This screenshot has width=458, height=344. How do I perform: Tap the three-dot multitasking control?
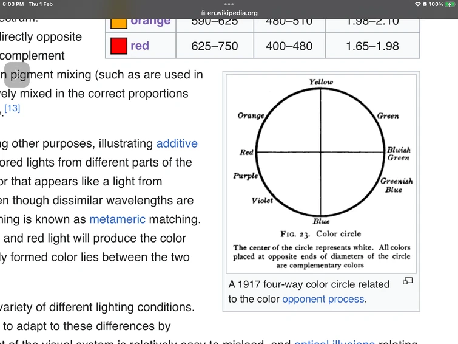[x=229, y=4]
